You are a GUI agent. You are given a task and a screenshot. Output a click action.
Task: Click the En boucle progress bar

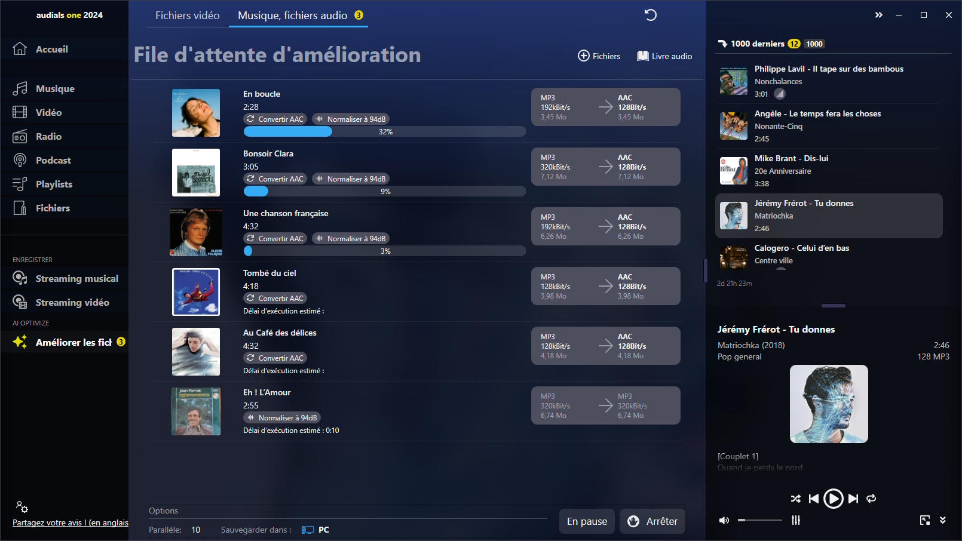point(385,131)
